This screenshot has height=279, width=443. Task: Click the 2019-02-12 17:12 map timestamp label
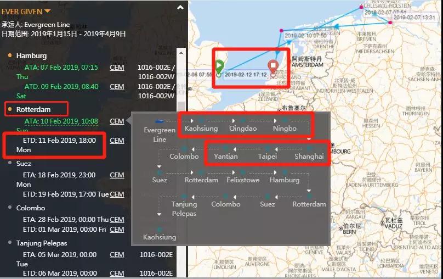coord(246,75)
